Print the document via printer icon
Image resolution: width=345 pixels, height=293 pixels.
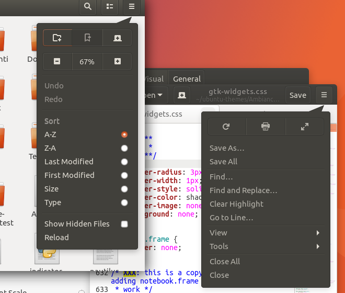[266, 126]
